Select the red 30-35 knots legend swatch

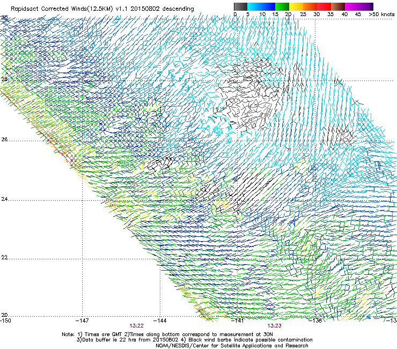[x=324, y=6]
